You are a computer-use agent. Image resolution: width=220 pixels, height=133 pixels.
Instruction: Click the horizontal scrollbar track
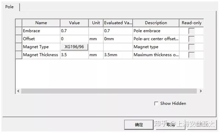pyautogui.click(x=109, y=91)
